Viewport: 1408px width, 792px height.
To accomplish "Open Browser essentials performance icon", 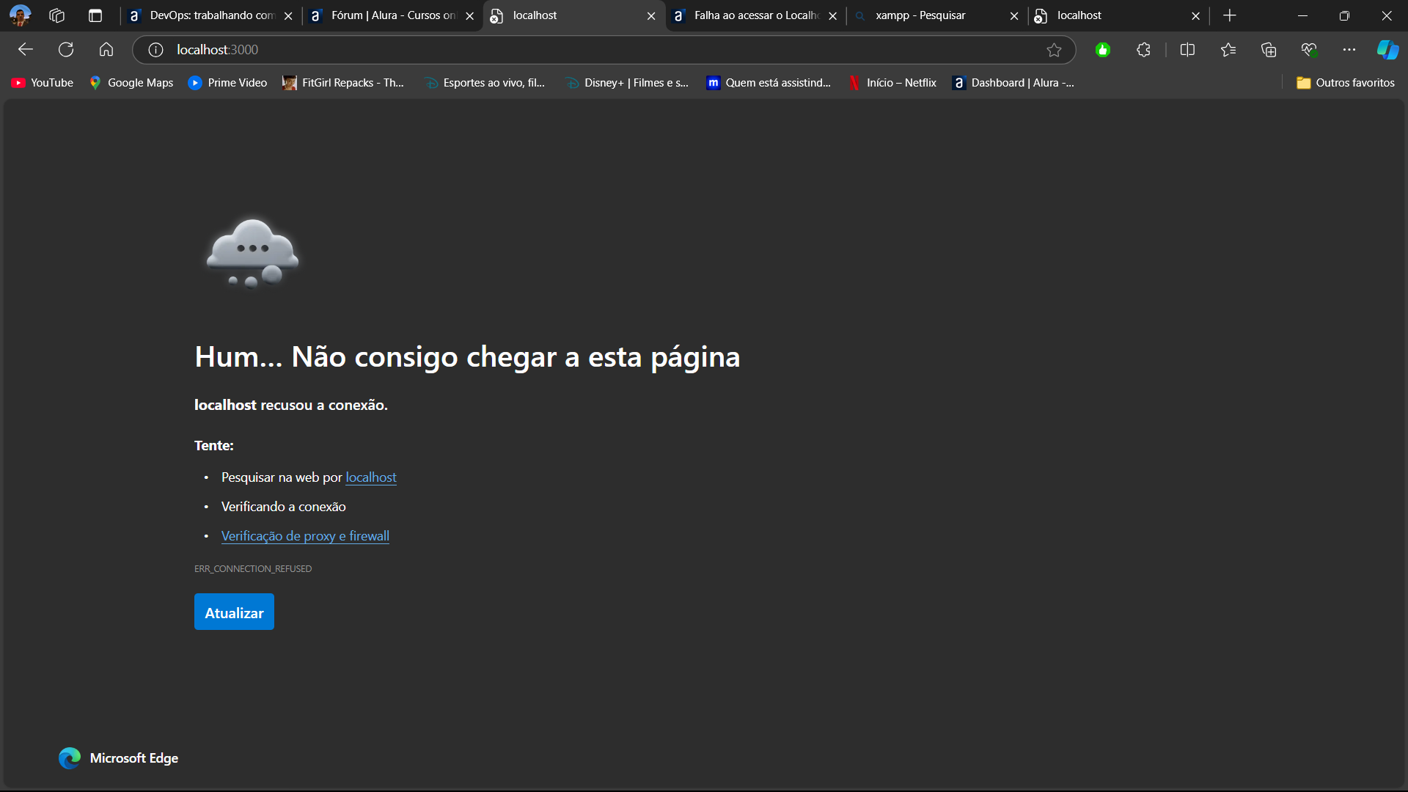I will [1309, 49].
